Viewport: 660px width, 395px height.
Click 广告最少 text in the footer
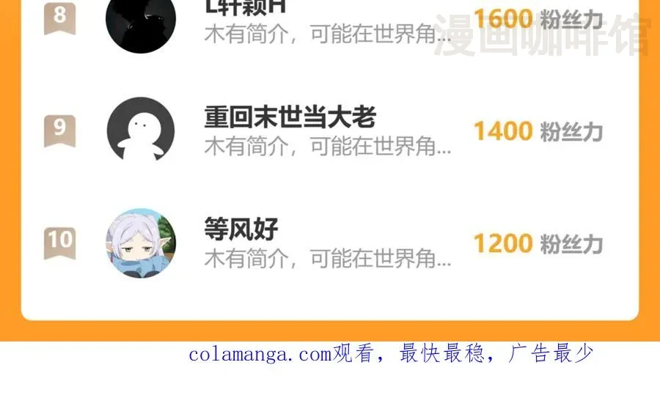click(x=551, y=353)
